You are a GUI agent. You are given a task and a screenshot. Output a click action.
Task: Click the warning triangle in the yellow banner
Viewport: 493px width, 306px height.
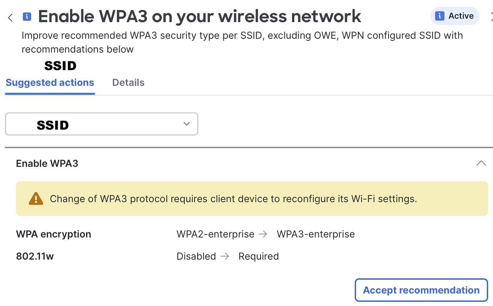36,198
